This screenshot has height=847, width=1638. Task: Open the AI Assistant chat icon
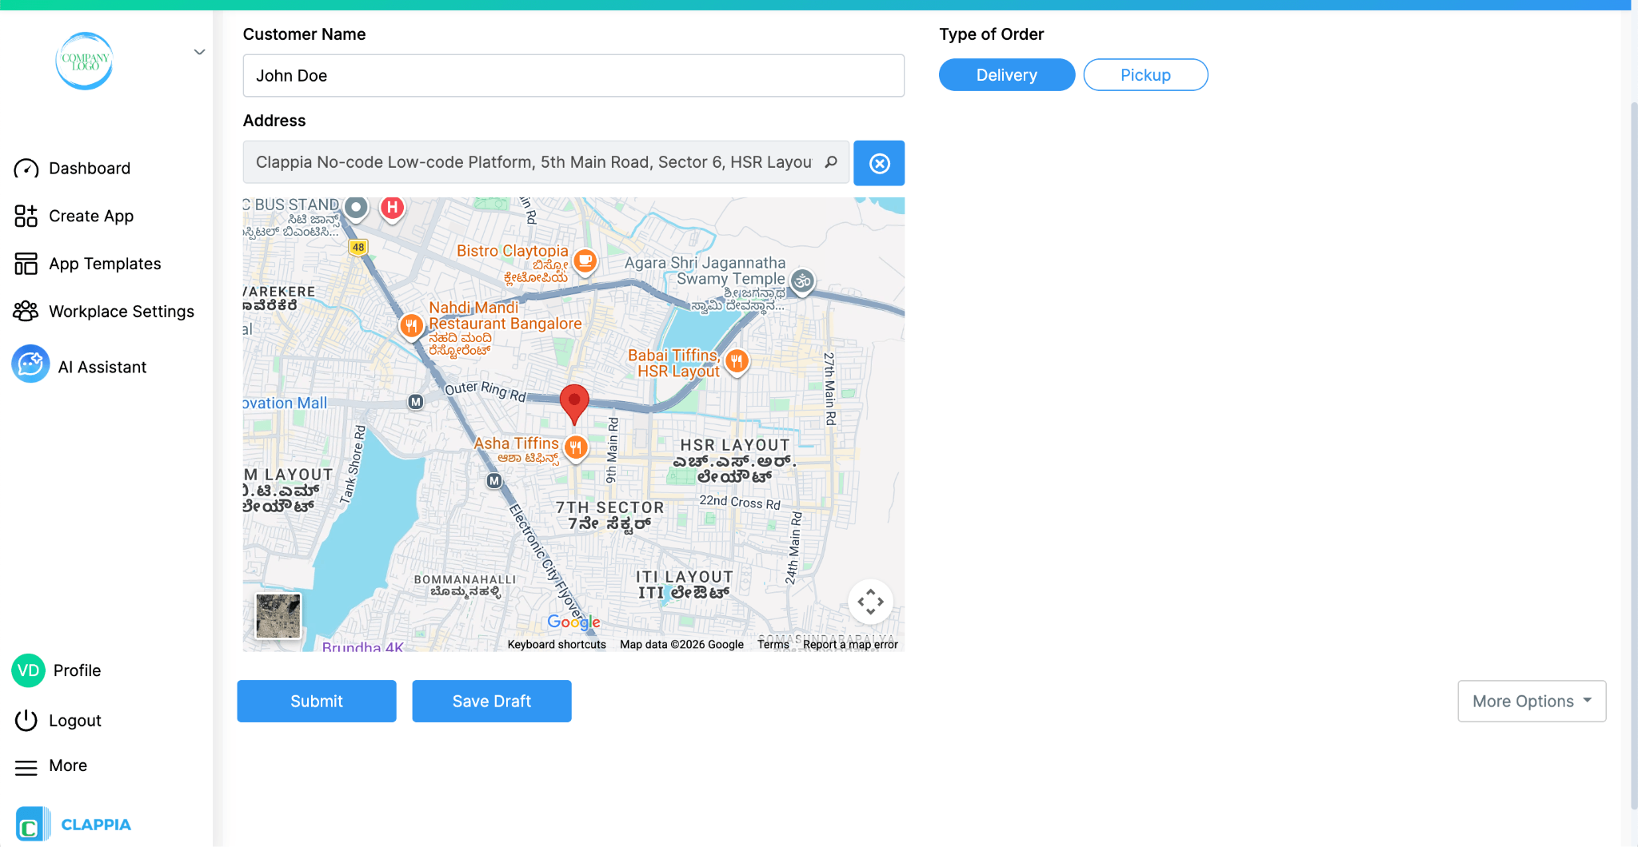31,364
